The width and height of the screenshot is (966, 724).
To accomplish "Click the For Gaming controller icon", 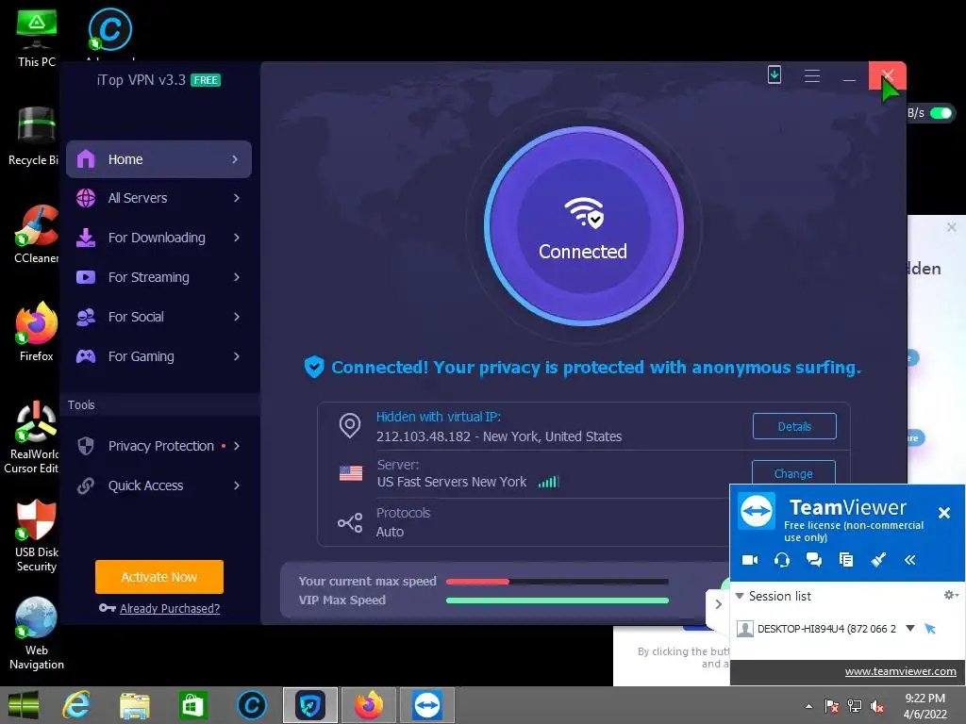I will point(86,356).
